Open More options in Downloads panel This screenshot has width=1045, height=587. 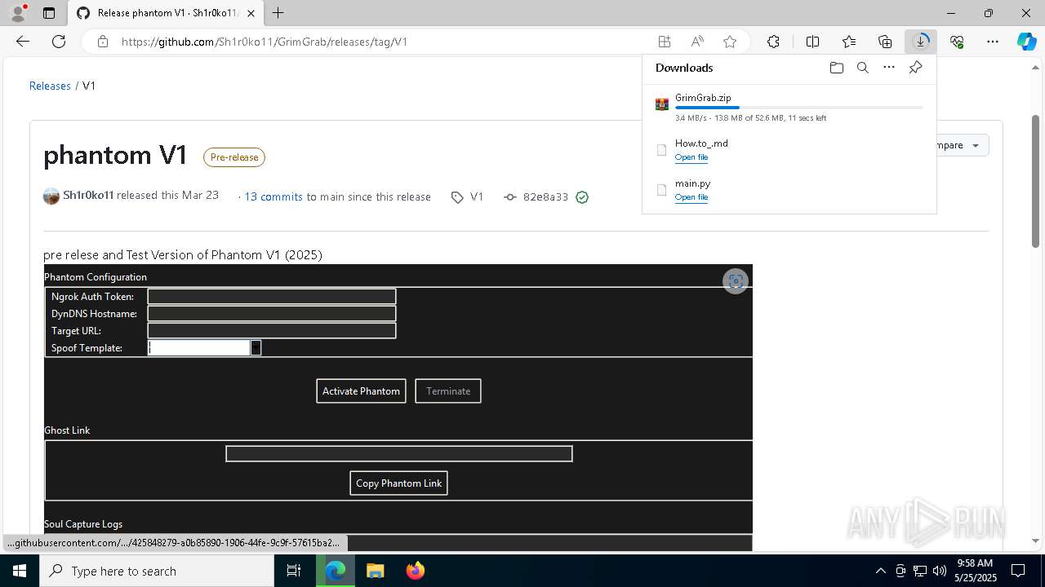[x=889, y=68]
